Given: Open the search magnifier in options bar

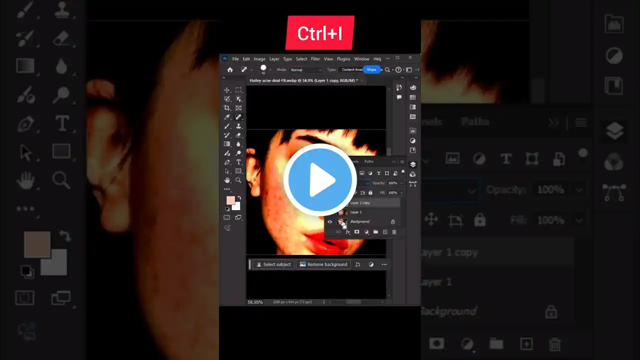Looking at the screenshot, I should tap(387, 69).
